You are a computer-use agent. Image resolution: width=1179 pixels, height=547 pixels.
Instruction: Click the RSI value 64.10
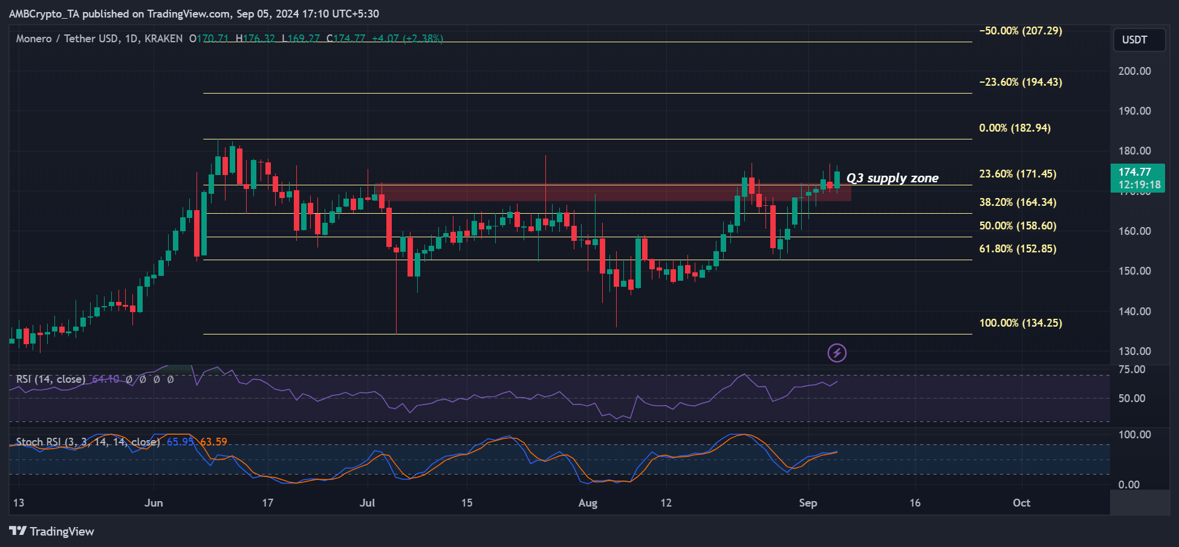(105, 379)
